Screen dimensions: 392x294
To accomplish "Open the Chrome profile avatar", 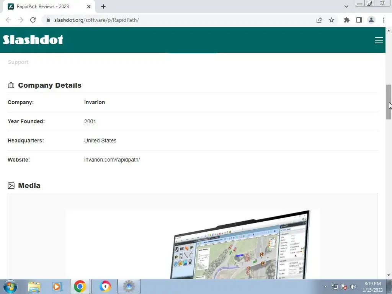I will pos(371,20).
